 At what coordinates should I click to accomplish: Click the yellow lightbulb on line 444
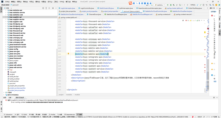coord(68,54)
